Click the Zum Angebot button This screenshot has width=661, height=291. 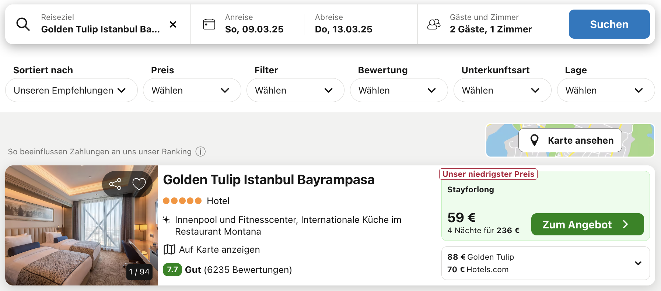tap(587, 224)
